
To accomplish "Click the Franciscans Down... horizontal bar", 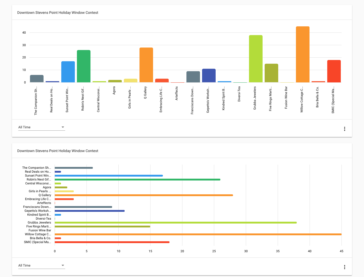I will pyautogui.click(x=83, y=207).
